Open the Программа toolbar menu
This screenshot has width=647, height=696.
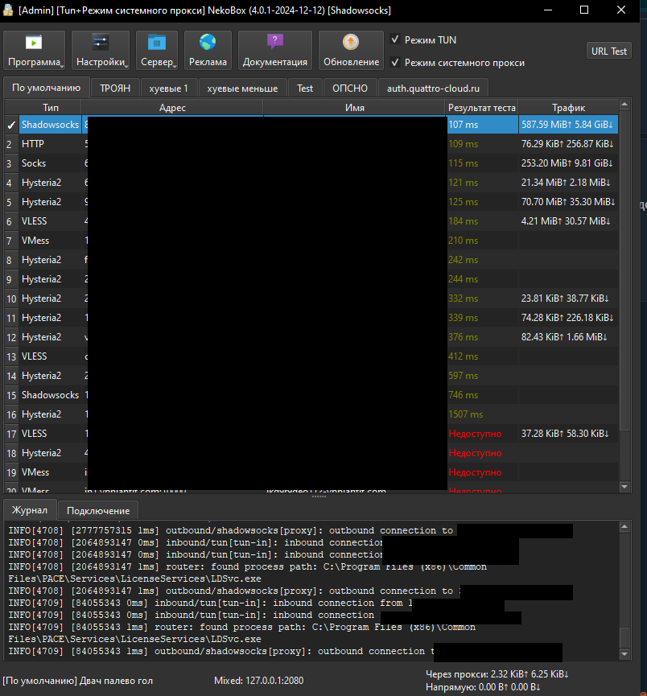(x=34, y=50)
